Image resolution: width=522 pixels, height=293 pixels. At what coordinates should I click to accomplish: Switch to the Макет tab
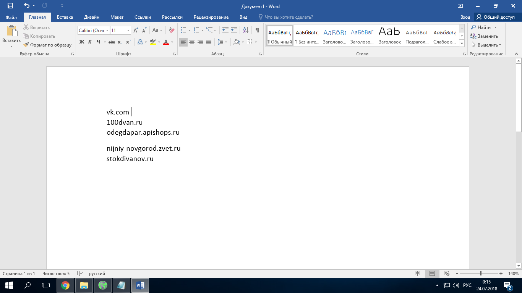(x=117, y=17)
